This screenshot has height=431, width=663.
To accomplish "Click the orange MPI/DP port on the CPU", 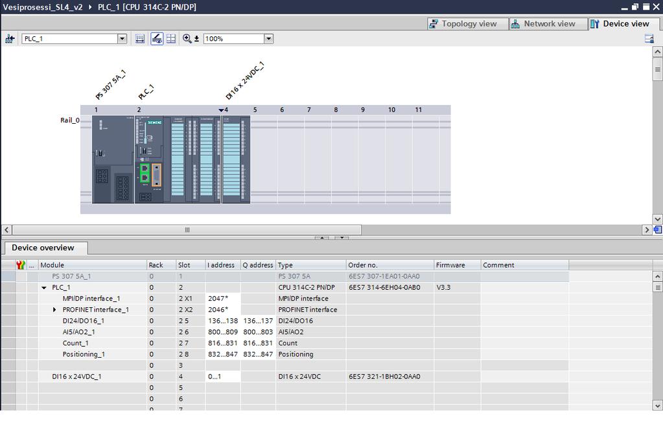I will pyautogui.click(x=156, y=175).
